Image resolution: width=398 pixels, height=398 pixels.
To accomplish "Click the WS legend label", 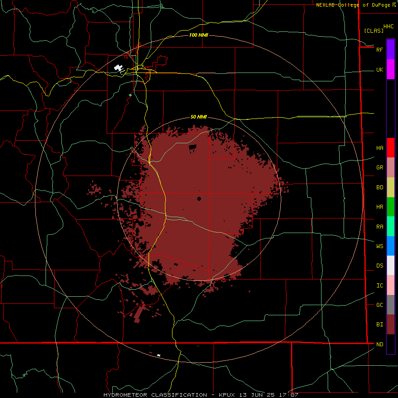I will pyautogui.click(x=379, y=246).
